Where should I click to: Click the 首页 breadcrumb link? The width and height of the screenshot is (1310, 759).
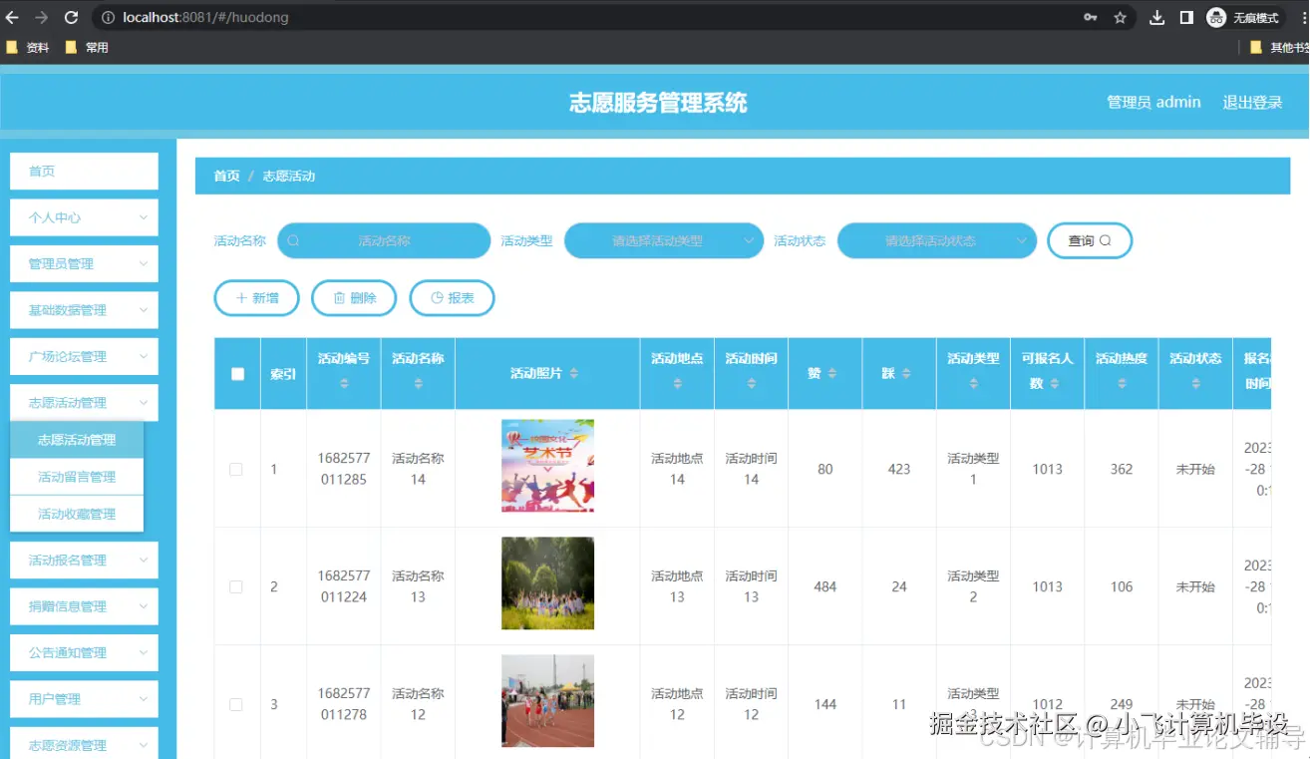(x=226, y=176)
